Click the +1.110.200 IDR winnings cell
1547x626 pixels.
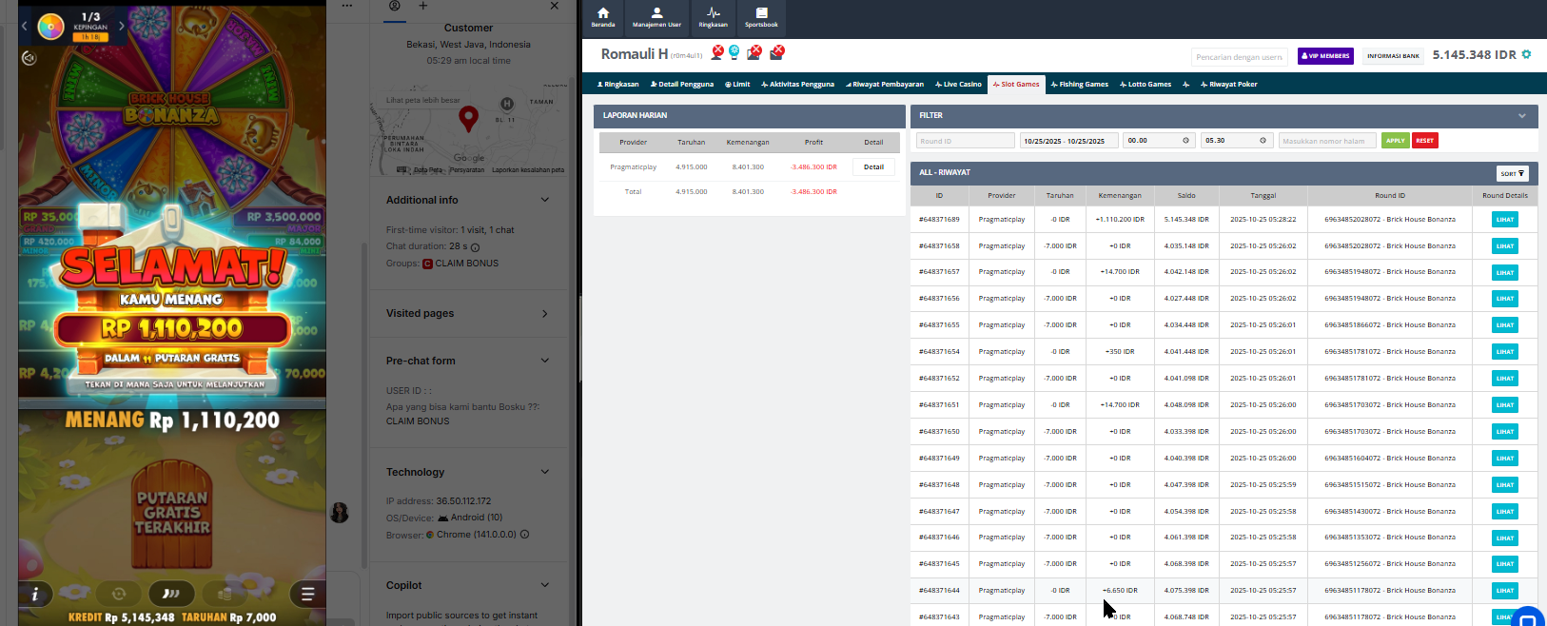tap(1120, 220)
